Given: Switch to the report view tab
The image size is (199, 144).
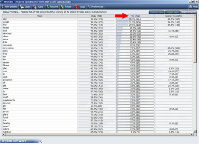Looking at the screenshot, I should pos(173,12).
